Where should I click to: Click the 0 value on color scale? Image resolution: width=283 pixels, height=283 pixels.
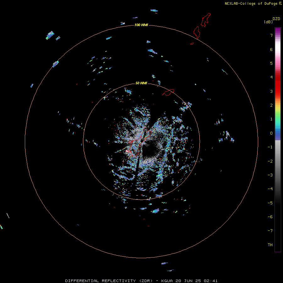tap(271, 133)
